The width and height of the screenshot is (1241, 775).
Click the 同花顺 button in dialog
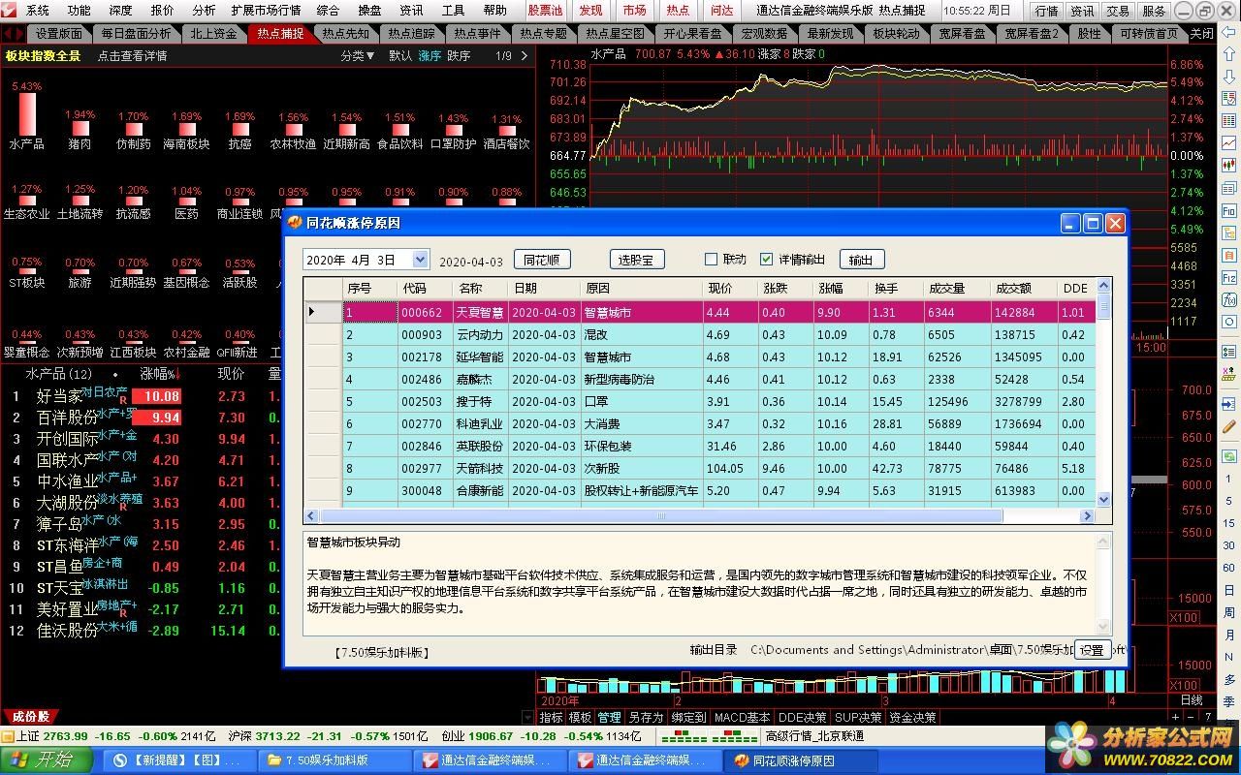(x=542, y=260)
